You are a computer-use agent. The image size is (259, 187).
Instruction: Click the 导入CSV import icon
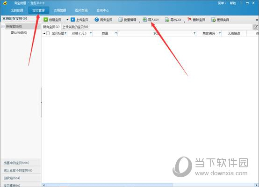click(x=145, y=20)
